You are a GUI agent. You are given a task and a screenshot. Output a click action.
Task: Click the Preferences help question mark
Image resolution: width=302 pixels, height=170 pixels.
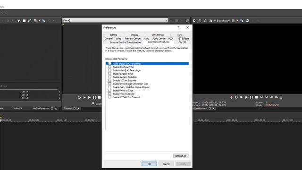[178, 27]
